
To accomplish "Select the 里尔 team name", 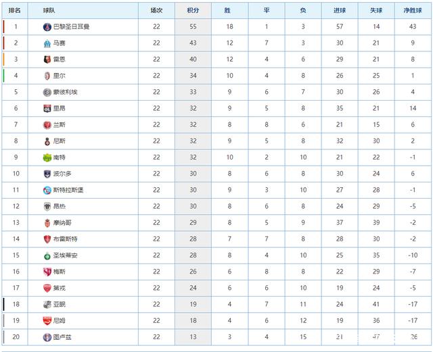I will coord(59,76).
